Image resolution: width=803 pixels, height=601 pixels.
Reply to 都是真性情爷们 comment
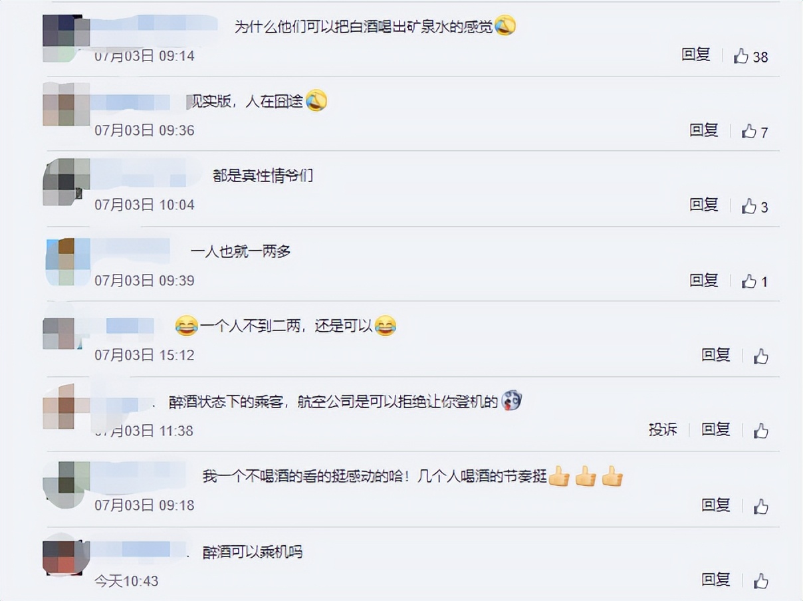[x=704, y=205]
